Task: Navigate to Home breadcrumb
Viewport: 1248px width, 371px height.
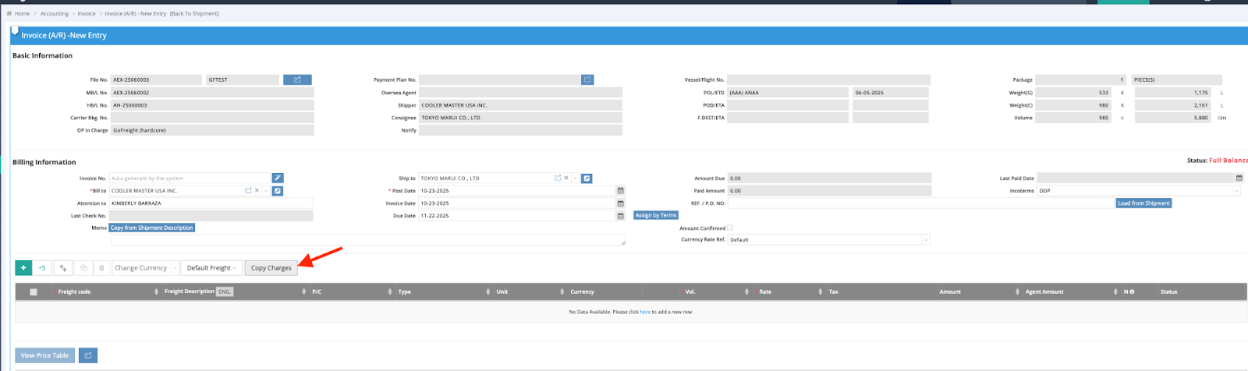Action: click(21, 13)
